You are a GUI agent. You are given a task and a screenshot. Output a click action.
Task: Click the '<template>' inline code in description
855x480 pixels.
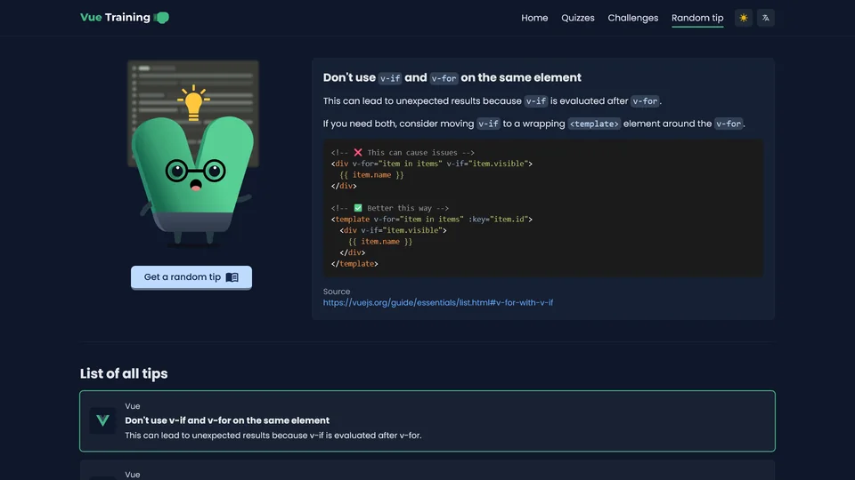(594, 124)
